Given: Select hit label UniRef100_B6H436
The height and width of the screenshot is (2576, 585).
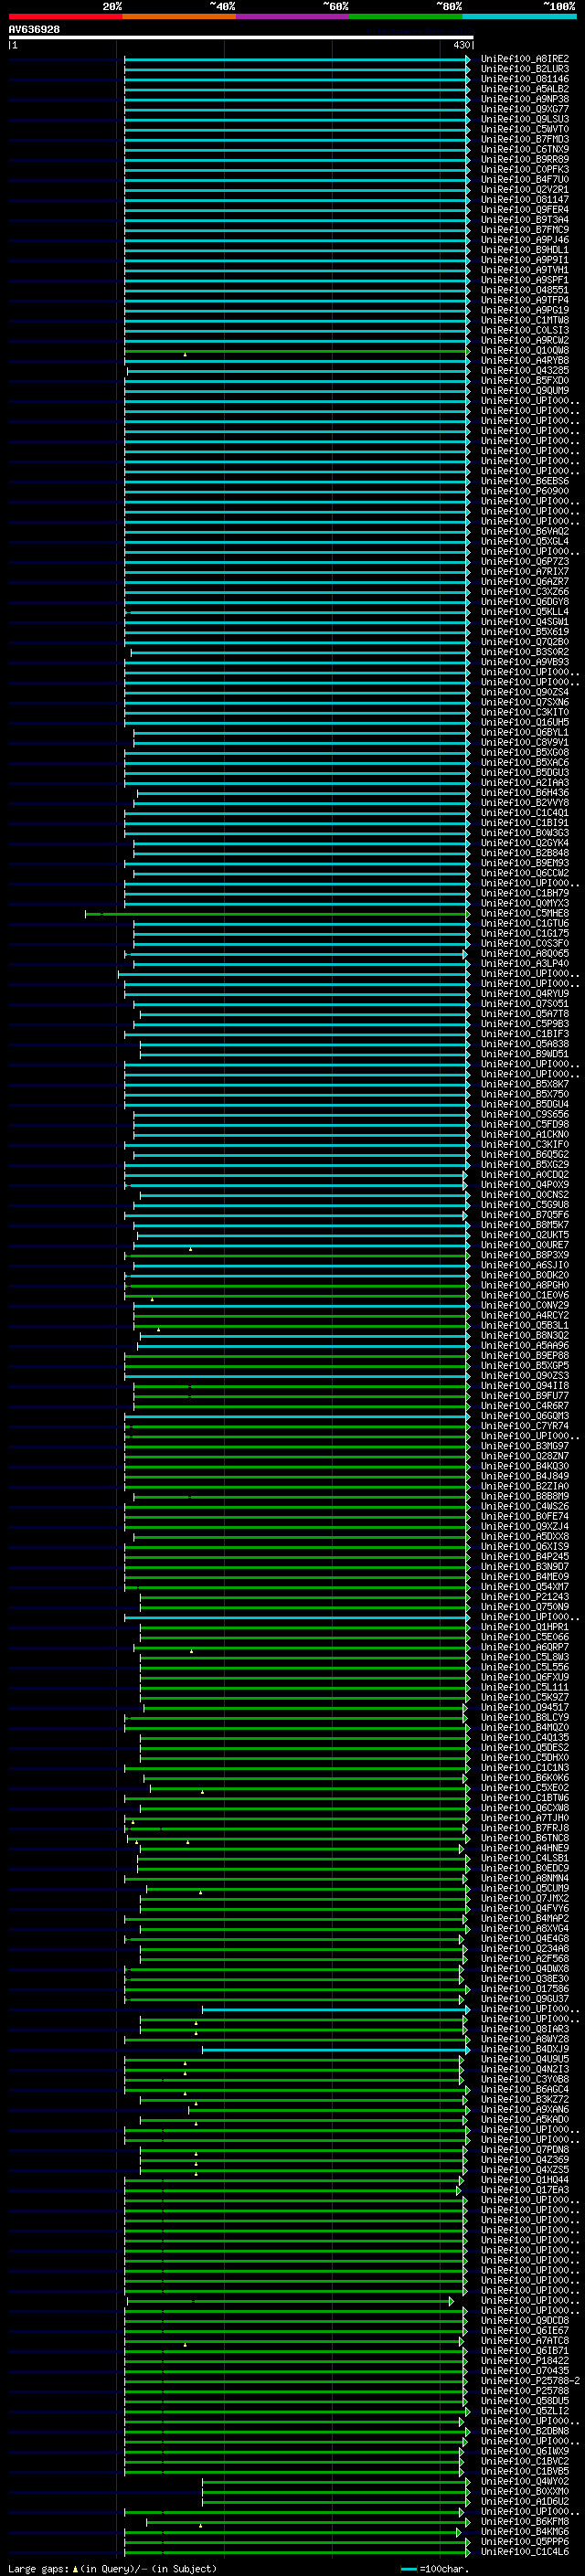Looking at the screenshot, I should pyautogui.click(x=524, y=792).
